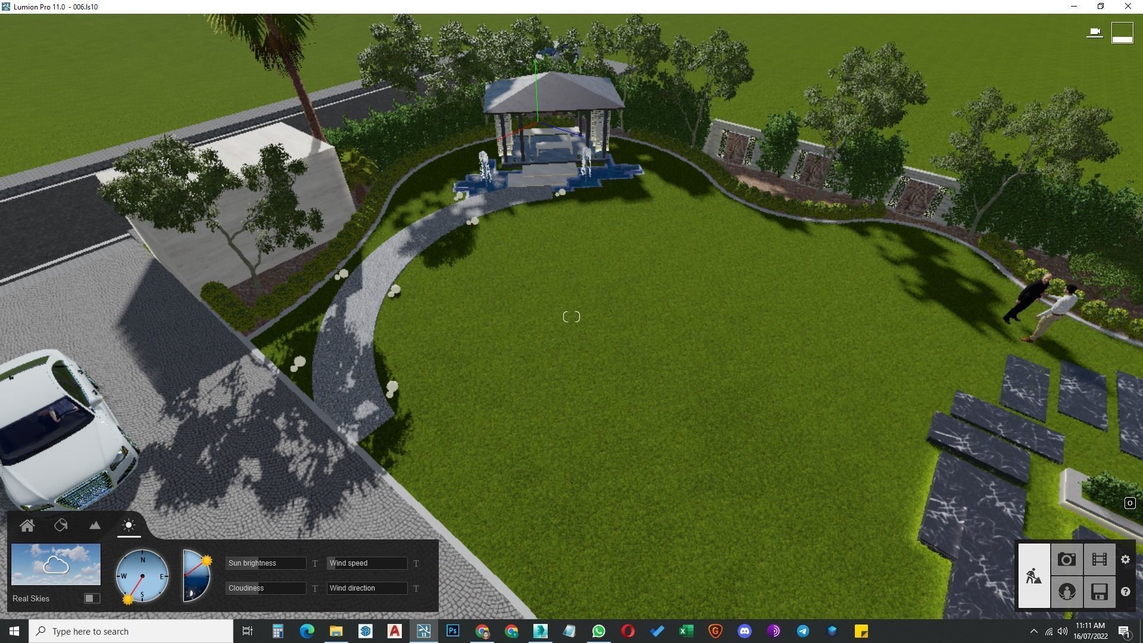Select Build mode worker icon

1033,576
